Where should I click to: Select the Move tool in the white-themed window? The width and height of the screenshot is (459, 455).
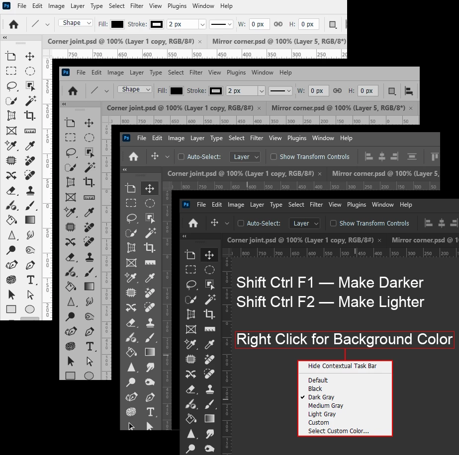(x=30, y=56)
